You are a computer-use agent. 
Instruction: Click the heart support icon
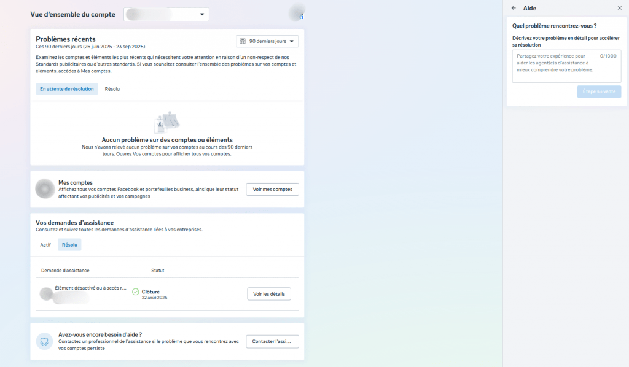44,341
